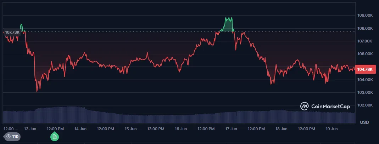This screenshot has height=144, width=379.
Task: Click the green document event marker icon
Action: (55, 137)
